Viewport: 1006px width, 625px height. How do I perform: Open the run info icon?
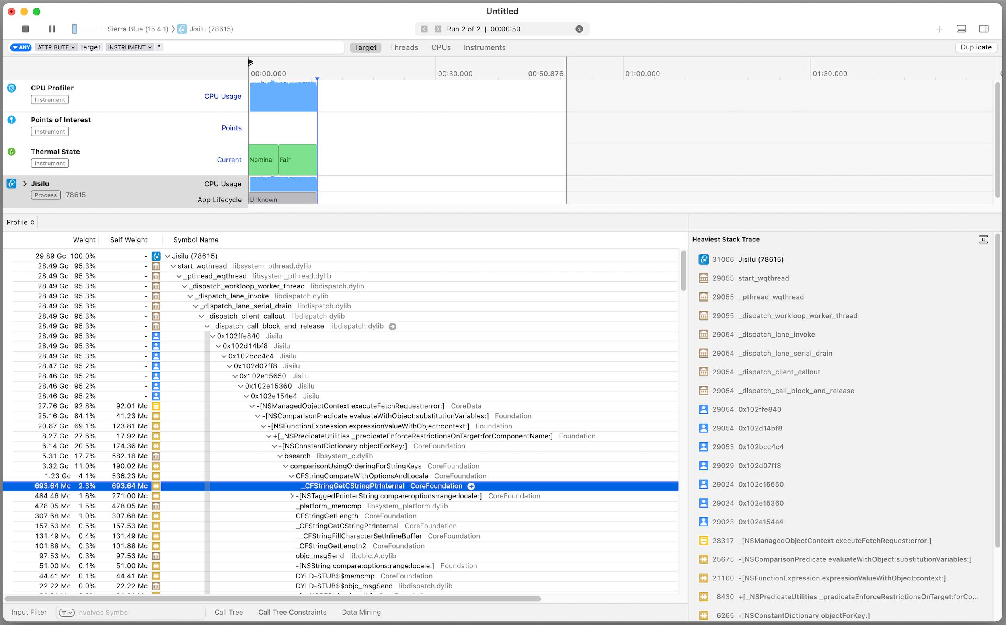click(x=579, y=29)
